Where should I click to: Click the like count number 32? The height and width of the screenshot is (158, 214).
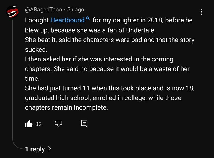[39, 124]
